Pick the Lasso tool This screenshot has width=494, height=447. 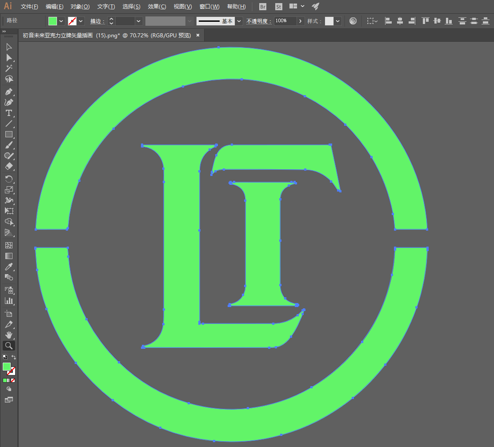point(9,79)
